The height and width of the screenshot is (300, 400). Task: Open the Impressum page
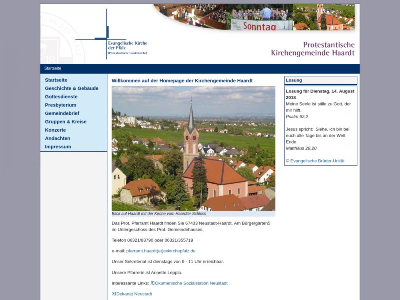pyautogui.click(x=58, y=147)
